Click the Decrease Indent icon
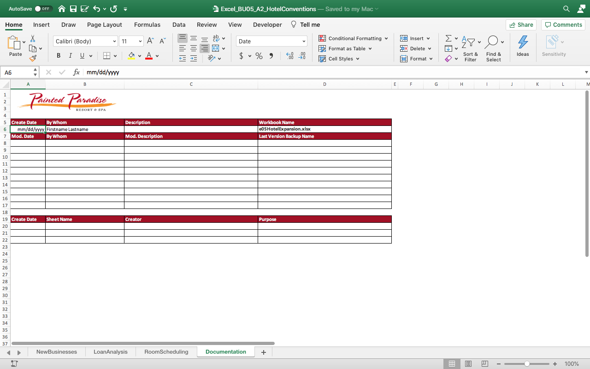This screenshot has width=590, height=369. (x=183, y=59)
